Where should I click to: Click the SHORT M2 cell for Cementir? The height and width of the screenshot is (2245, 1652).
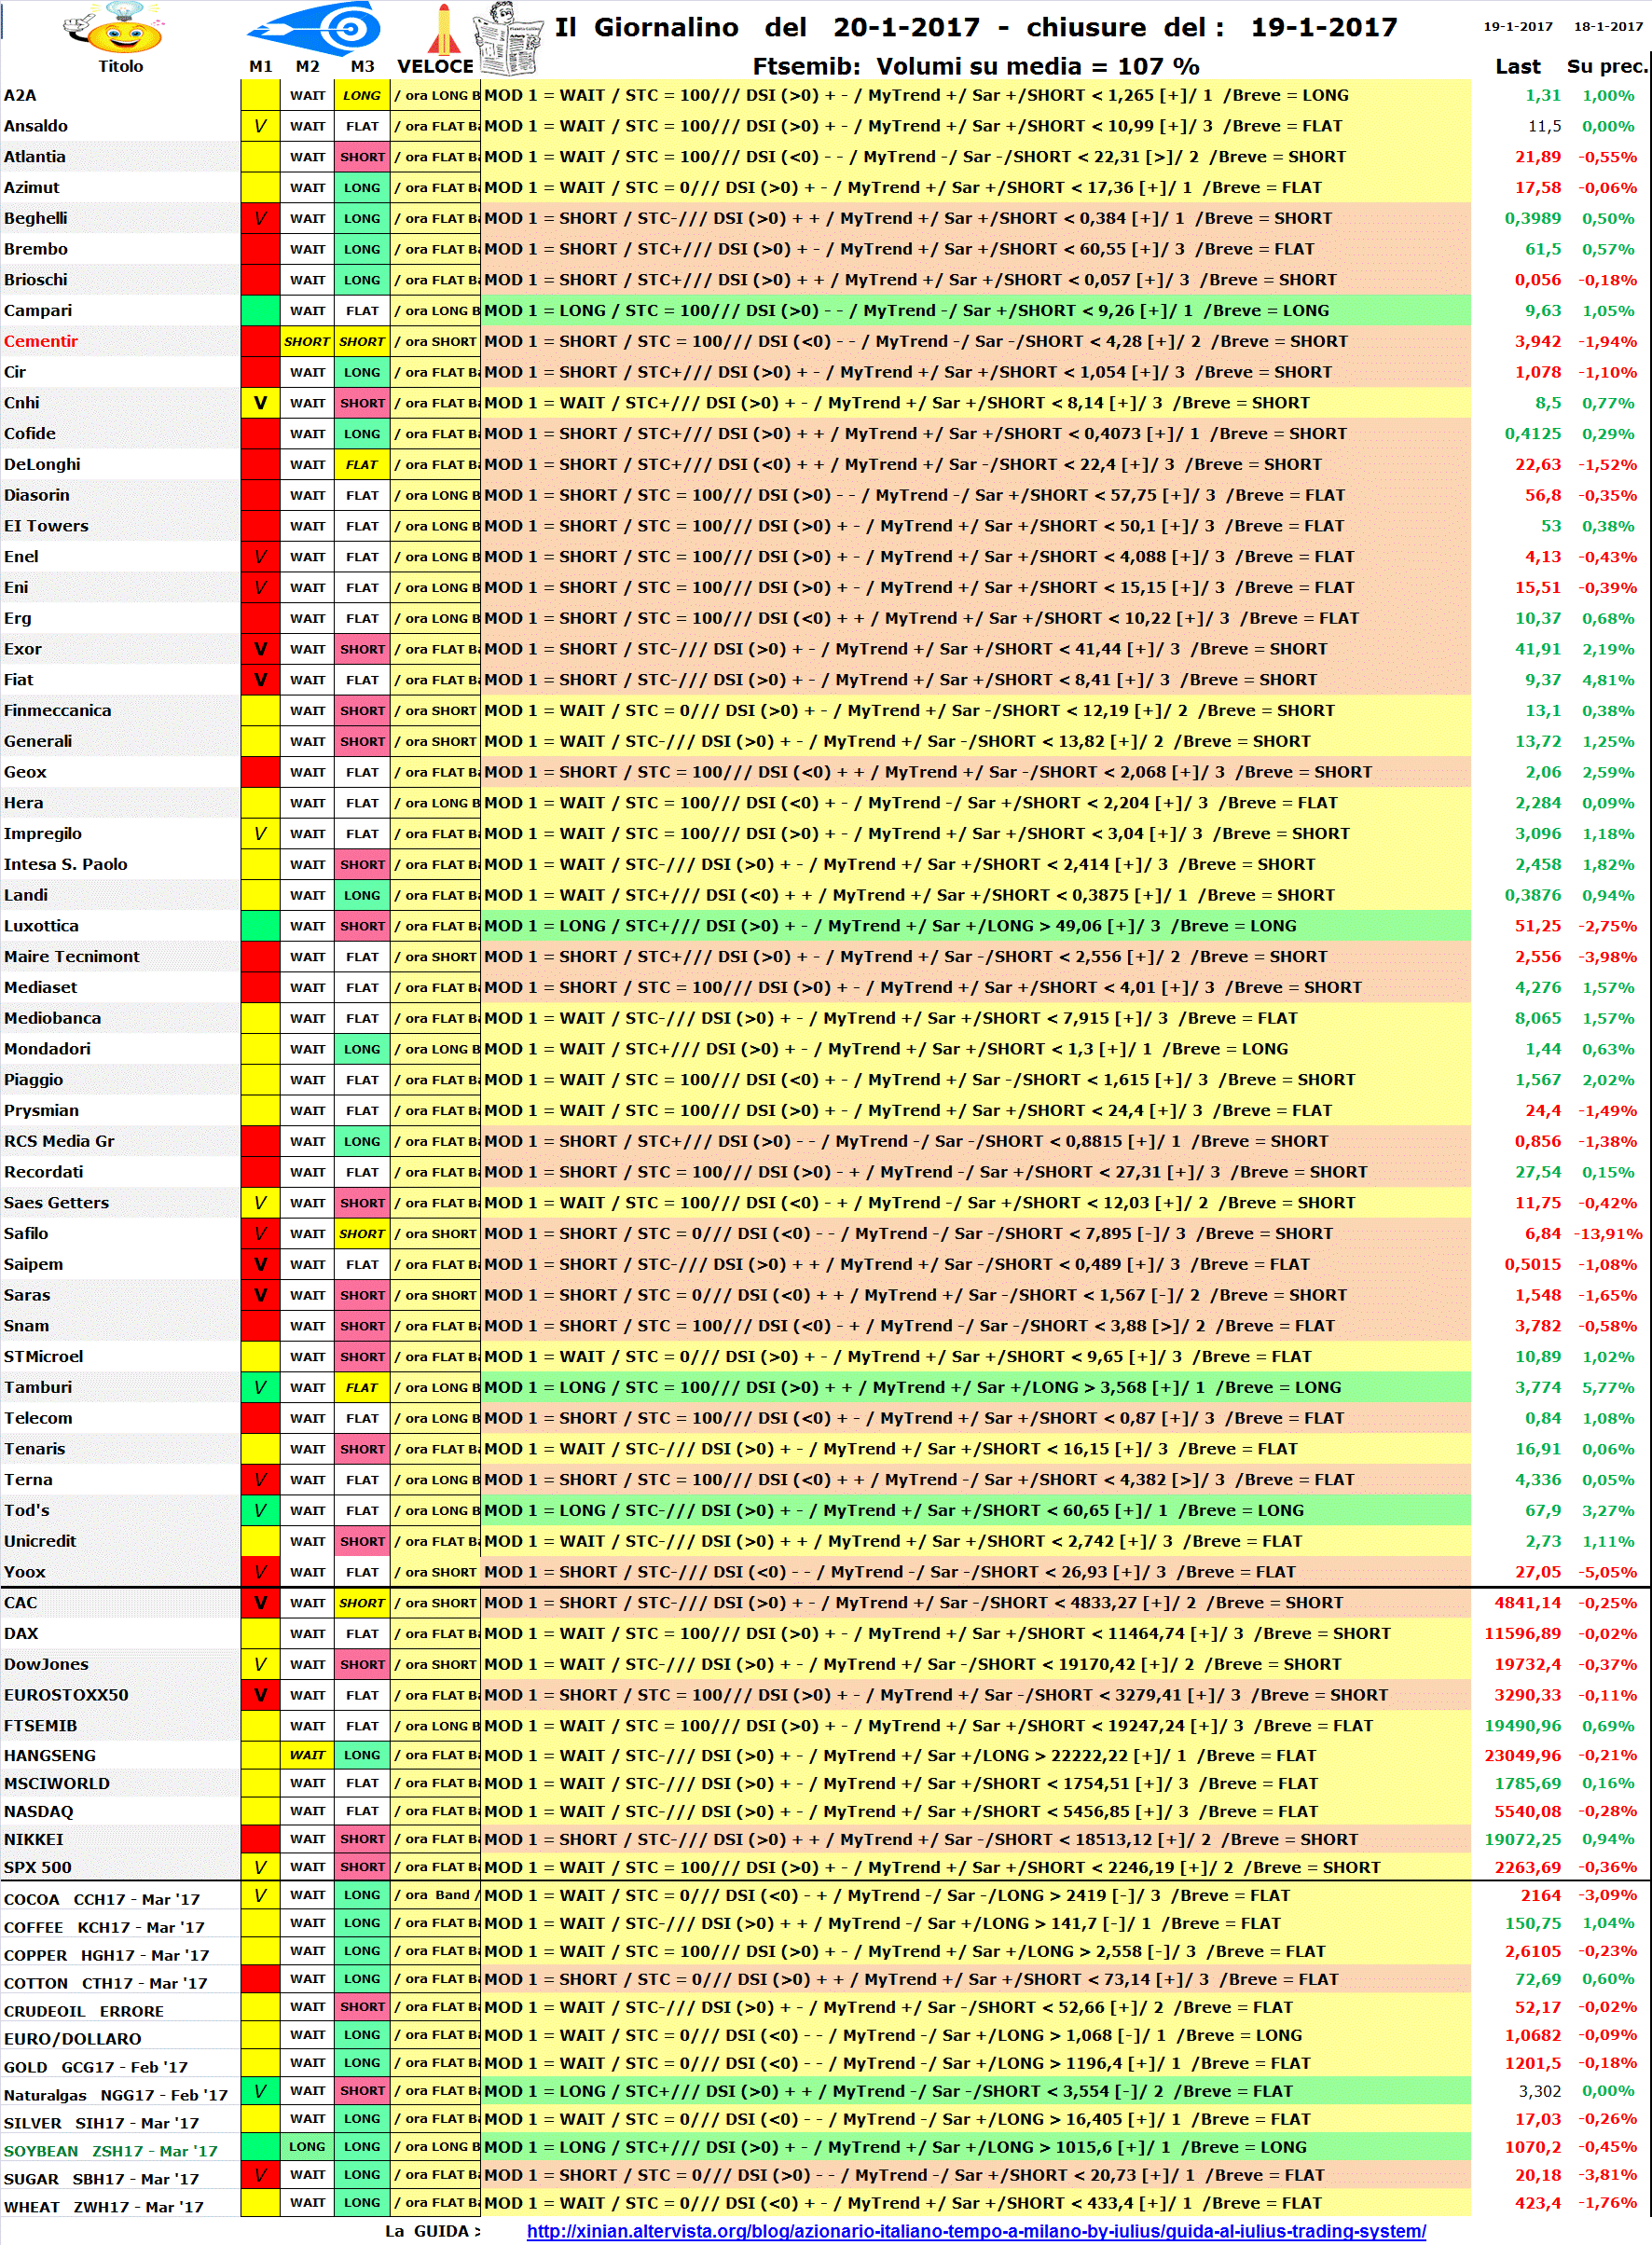click(x=307, y=341)
